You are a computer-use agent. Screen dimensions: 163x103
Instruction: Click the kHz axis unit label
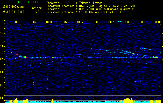(2, 21)
